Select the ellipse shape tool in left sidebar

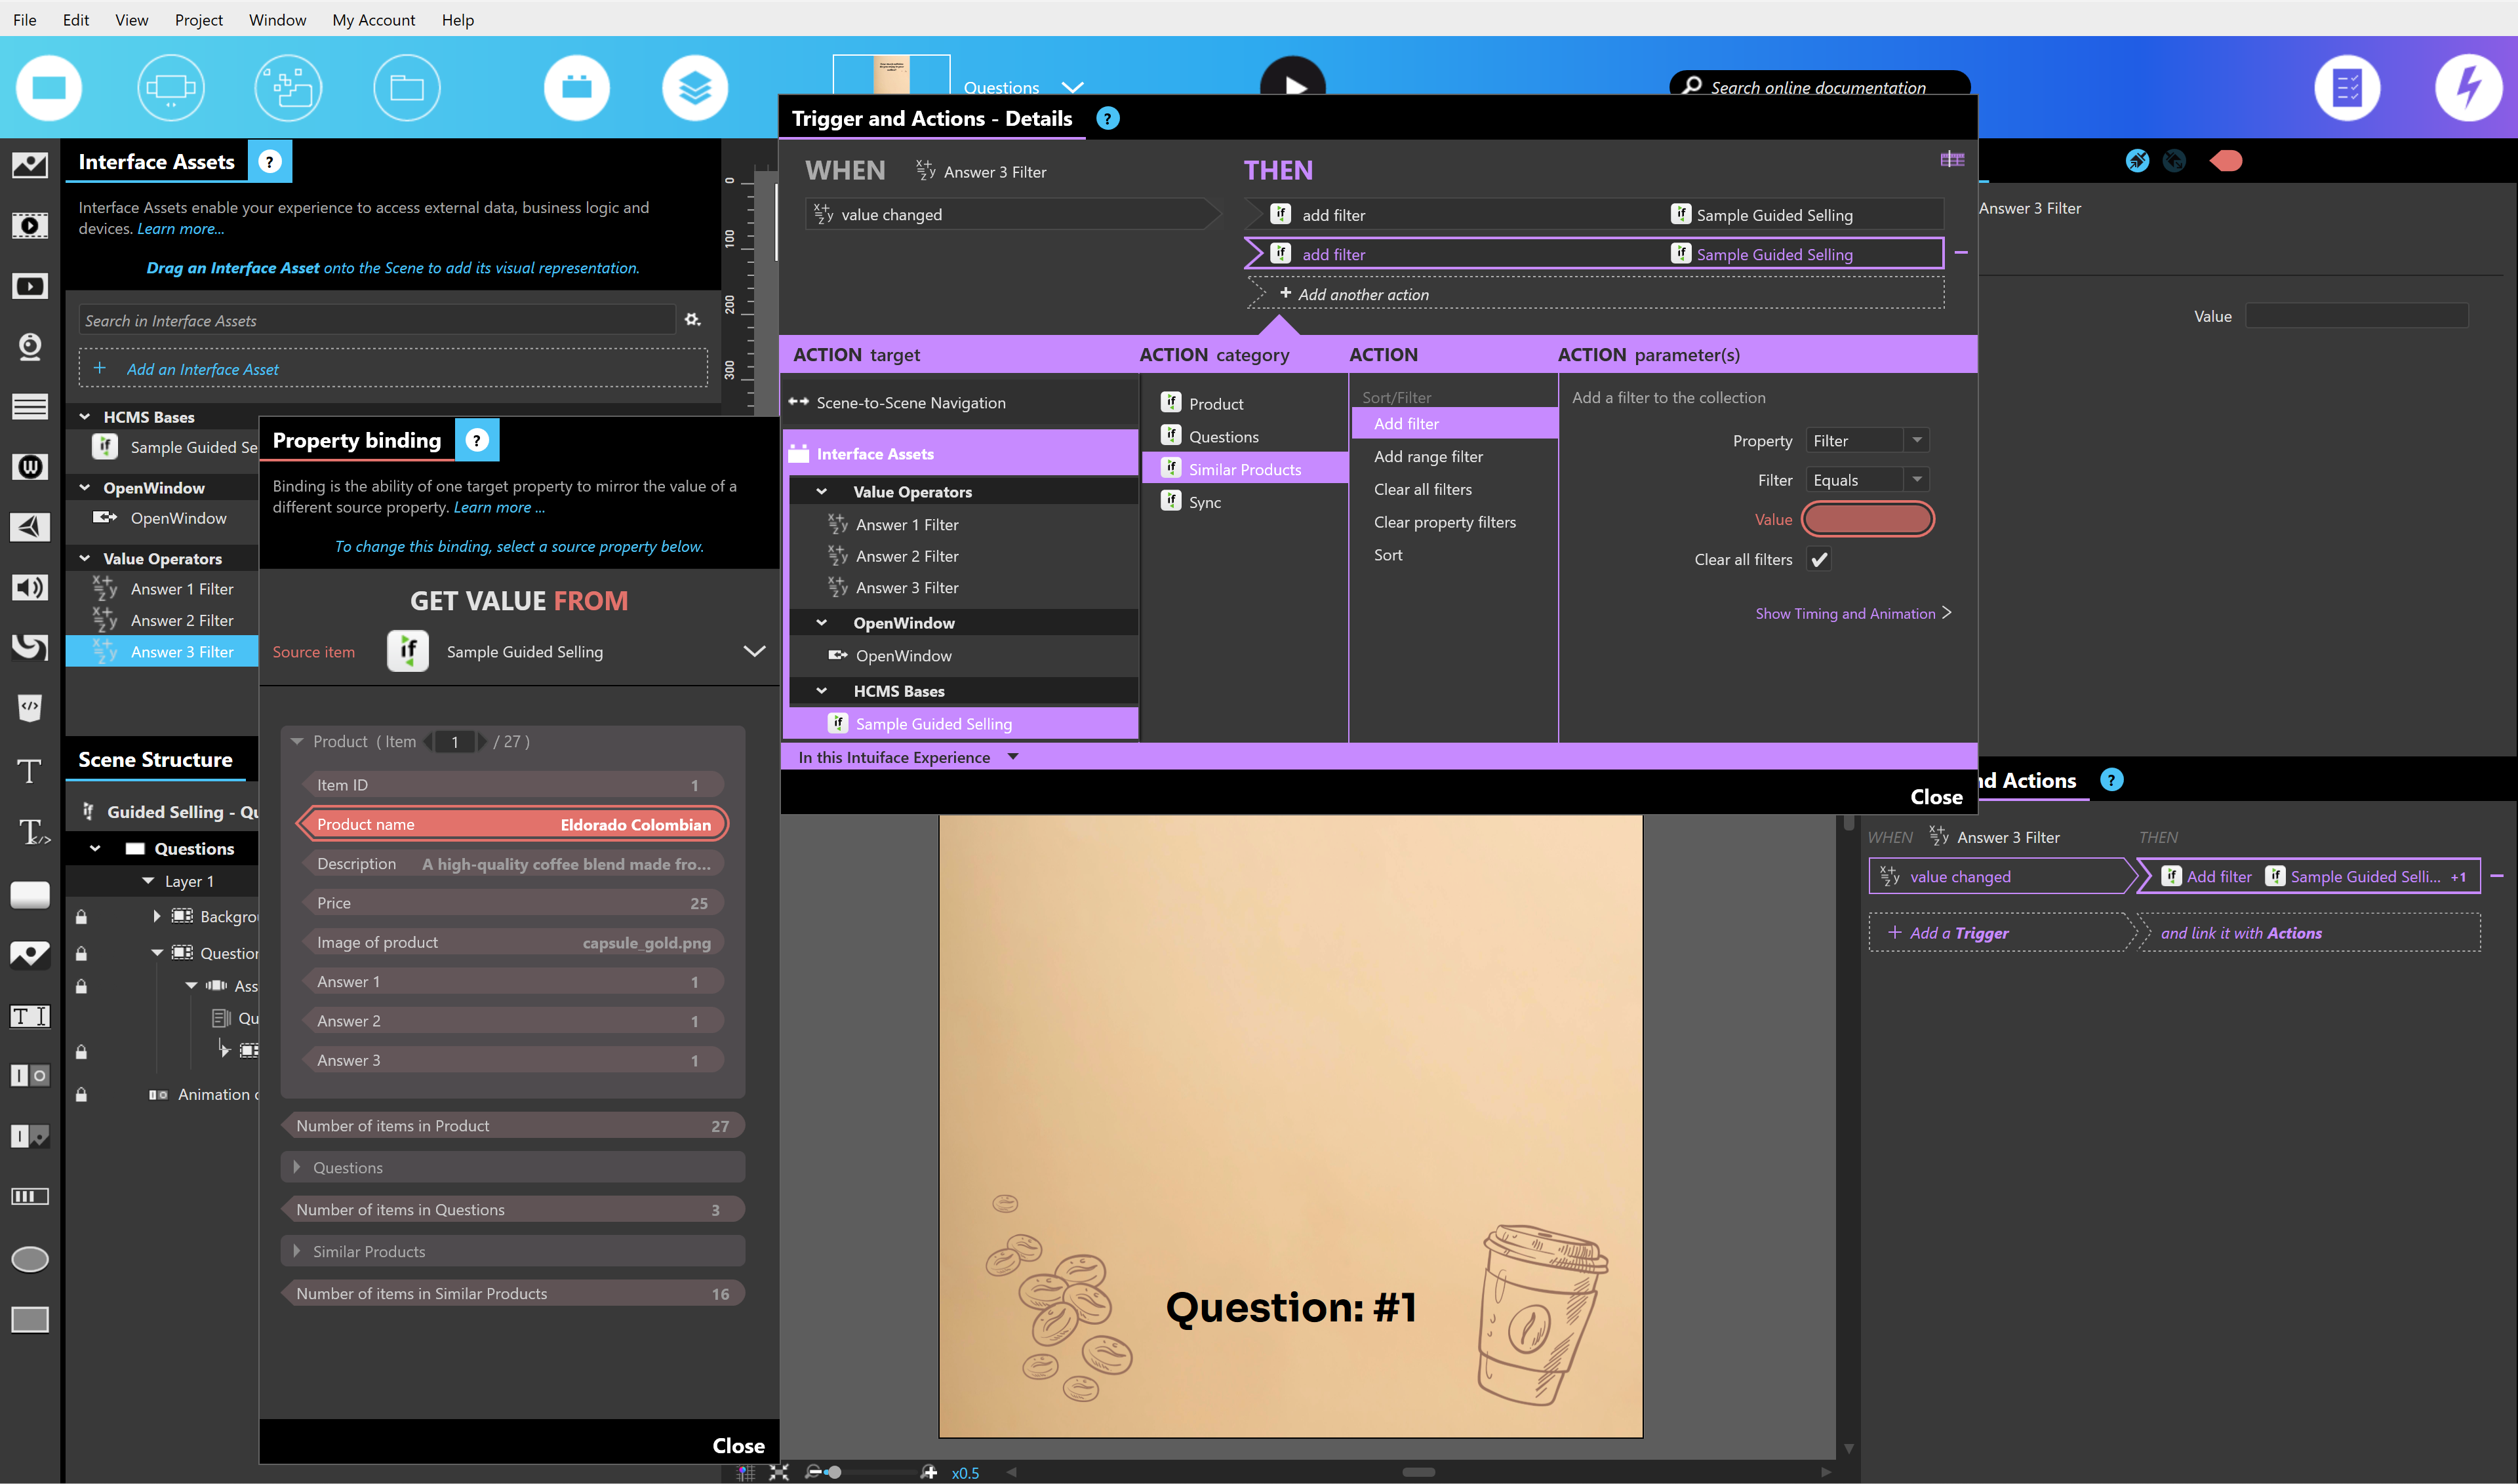[30, 1259]
